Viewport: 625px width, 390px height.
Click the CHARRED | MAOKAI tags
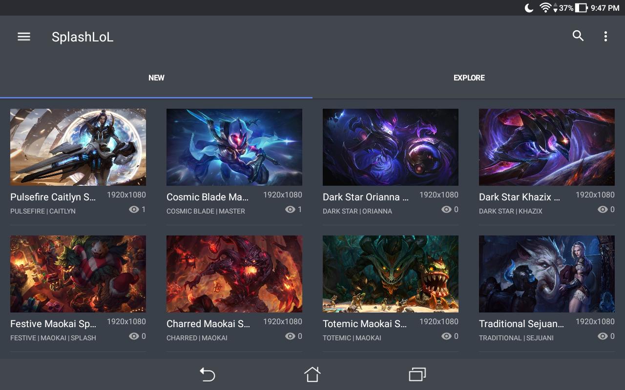click(x=197, y=338)
